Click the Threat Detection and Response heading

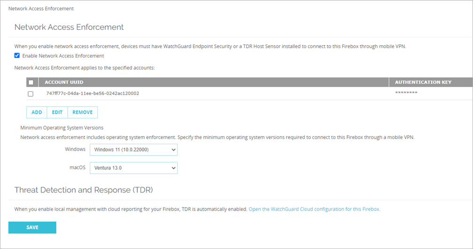(84, 190)
